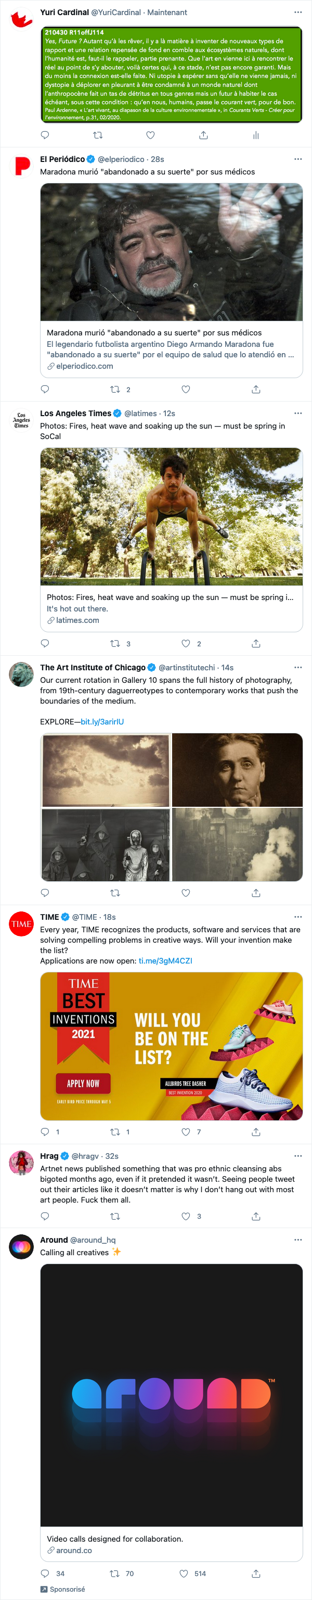Screen dimensions: 312x1600
Task: Open more options menu on Hrag's tweet
Action: pyautogui.click(x=298, y=1156)
